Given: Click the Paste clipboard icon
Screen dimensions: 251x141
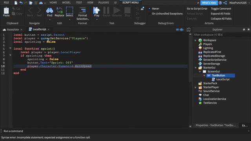Looking at the screenshot, I should [6, 11].
